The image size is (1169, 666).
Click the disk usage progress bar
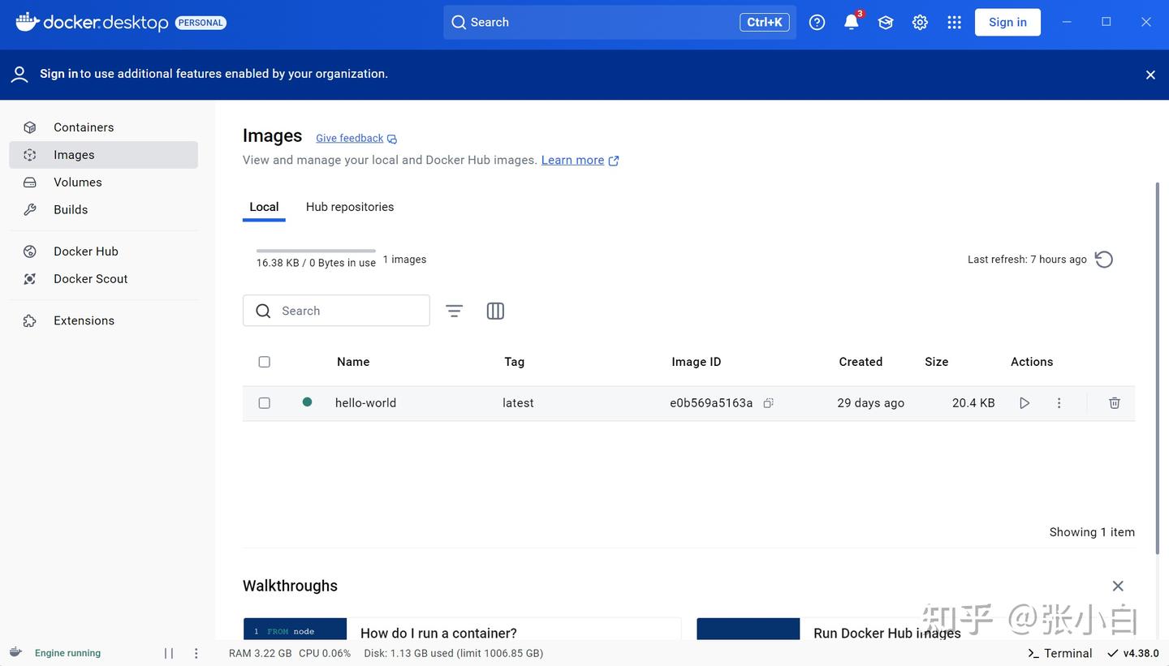(x=316, y=251)
